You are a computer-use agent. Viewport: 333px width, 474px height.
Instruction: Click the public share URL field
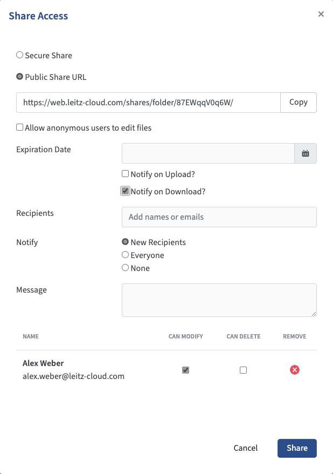148,102
